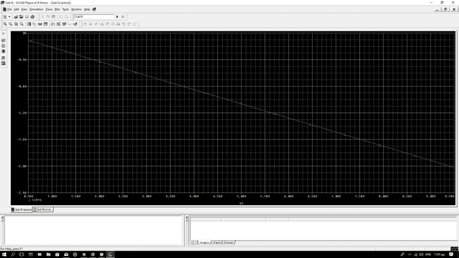459x258 pixels.
Task: Toggle the Log X Axis icon
Action: tap(29, 24)
